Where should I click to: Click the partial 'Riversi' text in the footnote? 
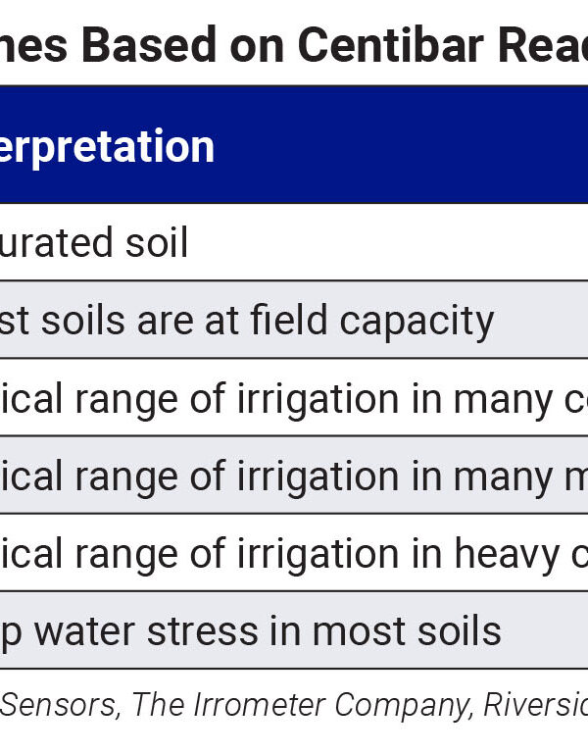537,703
